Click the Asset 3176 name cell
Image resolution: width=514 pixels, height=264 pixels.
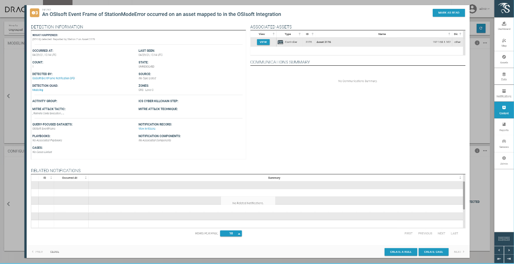pos(323,42)
